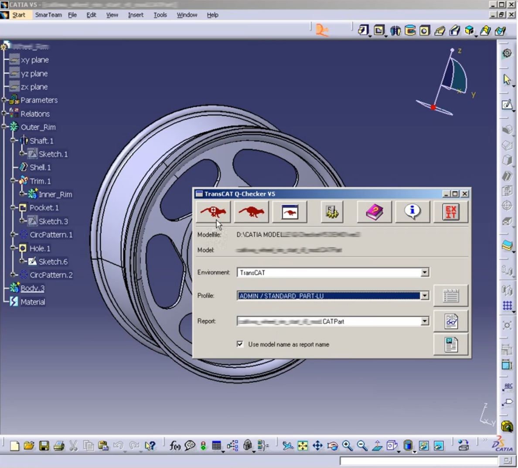This screenshot has height=468, width=518.
Task: Toggle 'Use model name as report name' checkbox
Action: pyautogui.click(x=240, y=344)
